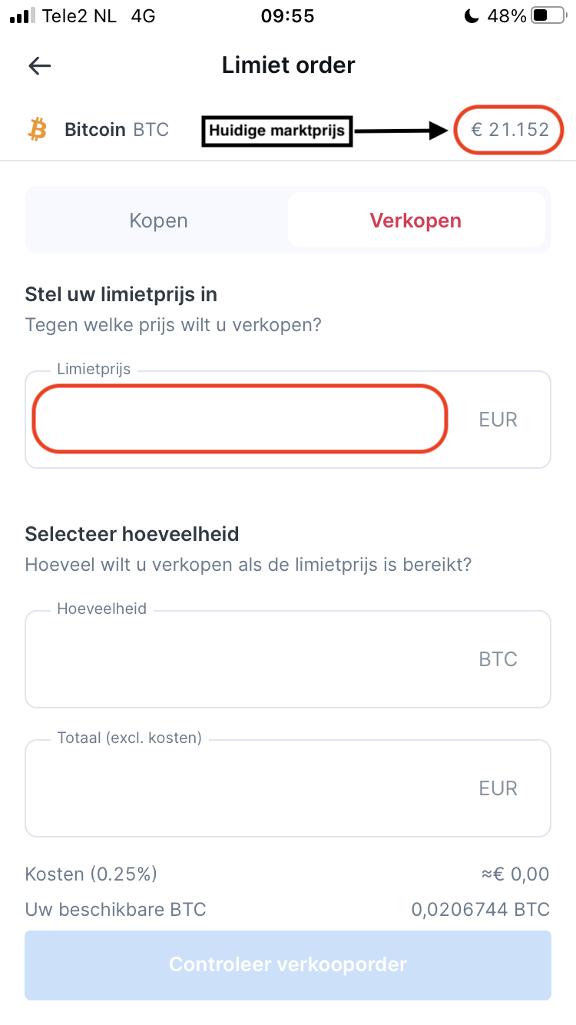Tap the BTC unit label in Hoeveelheid
The width and height of the screenshot is (576, 1025).
(x=498, y=659)
